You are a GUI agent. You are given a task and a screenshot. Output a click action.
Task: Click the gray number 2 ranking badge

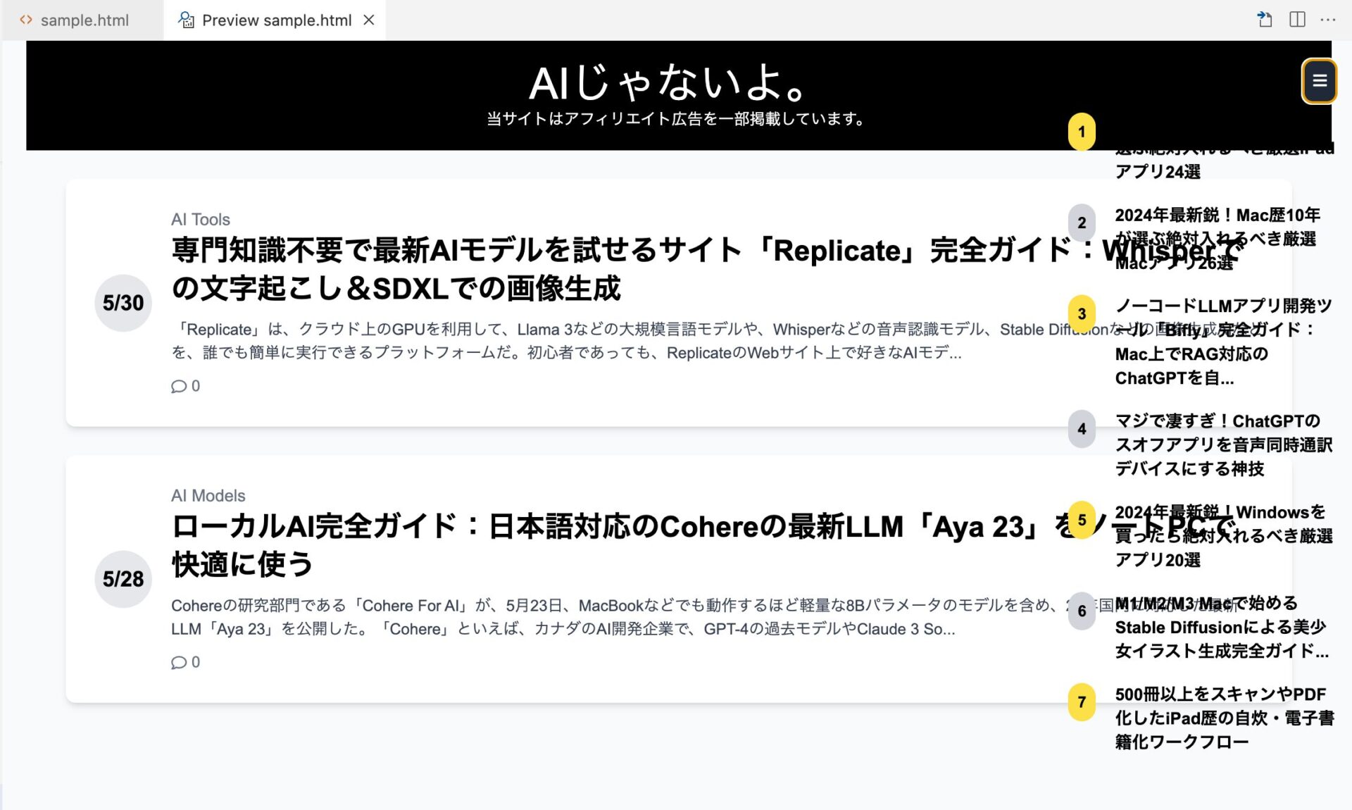click(1082, 223)
